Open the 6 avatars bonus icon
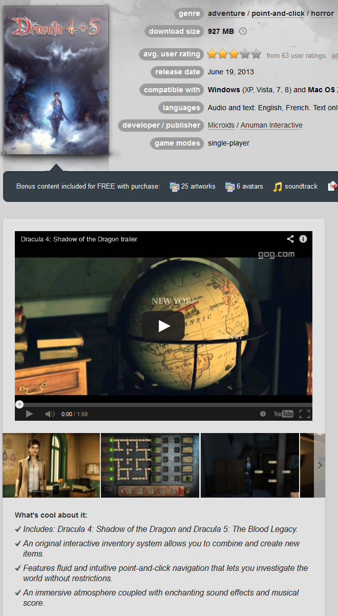Viewport: 338px width, 616px height. (x=230, y=187)
